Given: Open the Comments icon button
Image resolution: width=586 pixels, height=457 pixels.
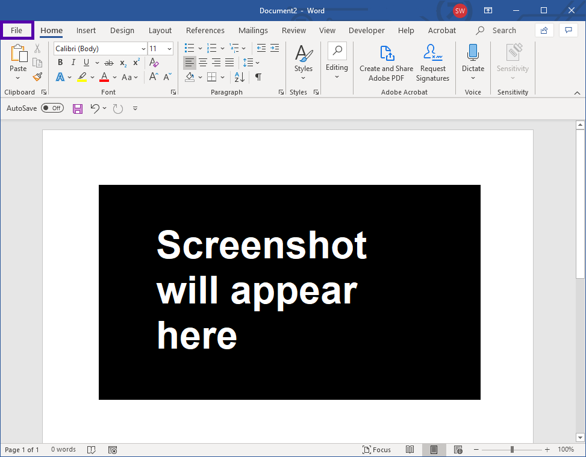Looking at the screenshot, I should [569, 30].
